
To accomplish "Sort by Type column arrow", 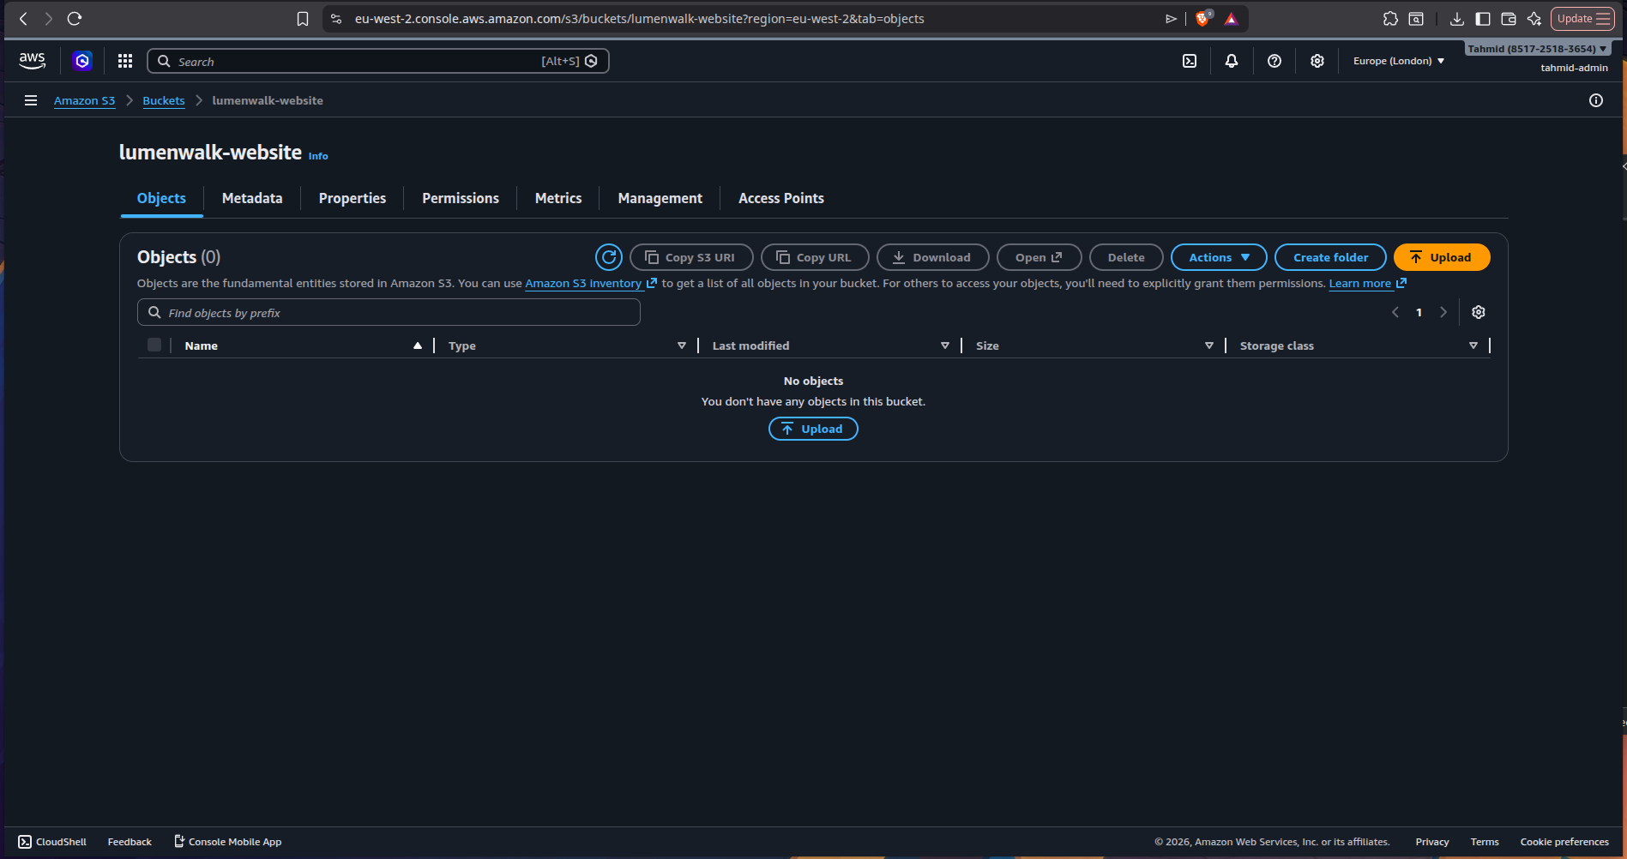I will [x=682, y=345].
